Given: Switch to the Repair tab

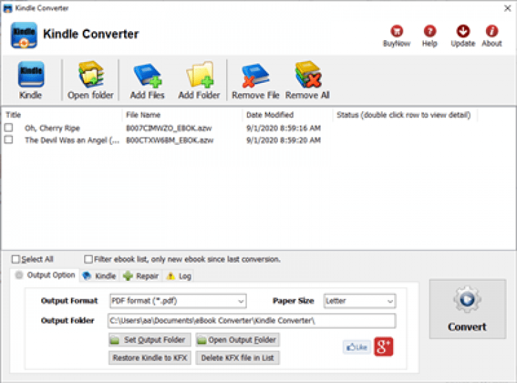Looking at the screenshot, I should [x=141, y=276].
